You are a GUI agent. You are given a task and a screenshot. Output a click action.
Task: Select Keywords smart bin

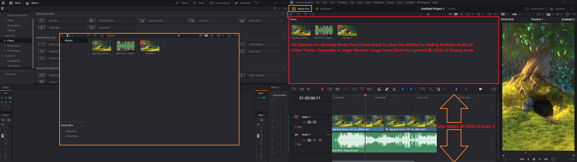(x=71, y=131)
